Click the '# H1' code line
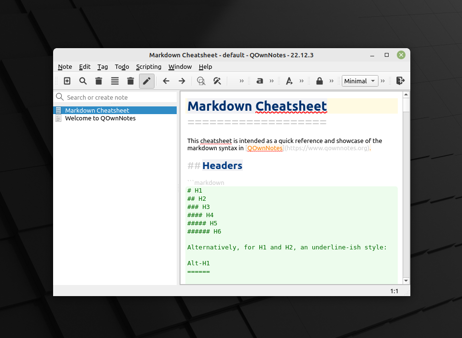Screen dimensions: 462x338 point(195,191)
